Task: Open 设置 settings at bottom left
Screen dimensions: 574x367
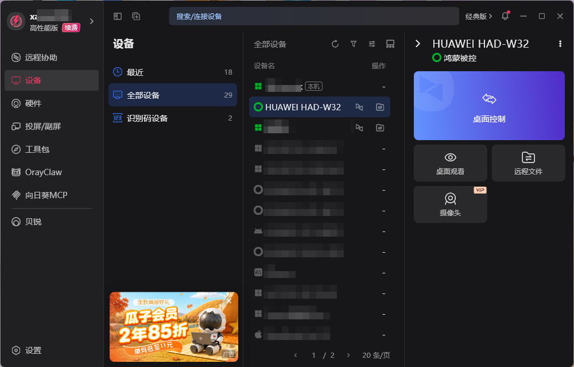Action: pos(52,350)
